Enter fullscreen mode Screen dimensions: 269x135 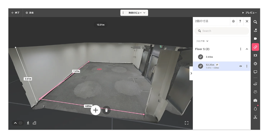pyautogui.click(x=187, y=123)
